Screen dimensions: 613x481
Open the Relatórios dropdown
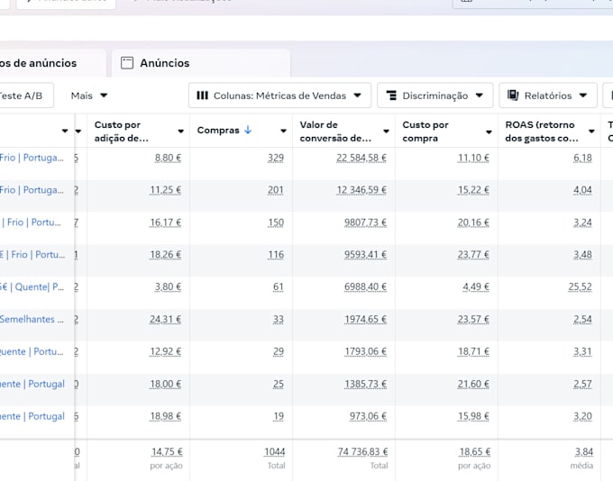[548, 95]
